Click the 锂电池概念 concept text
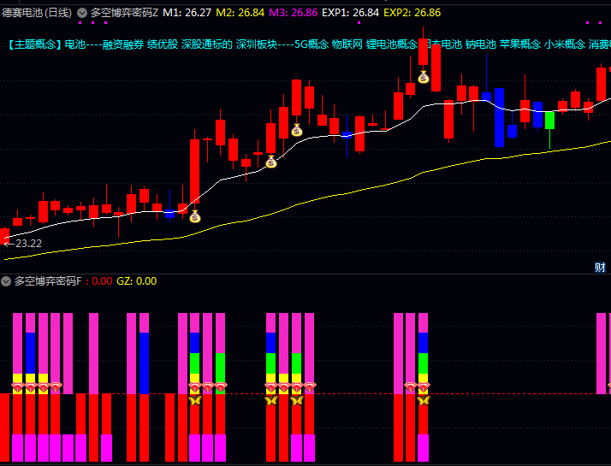The height and width of the screenshot is (466, 611). tap(392, 44)
